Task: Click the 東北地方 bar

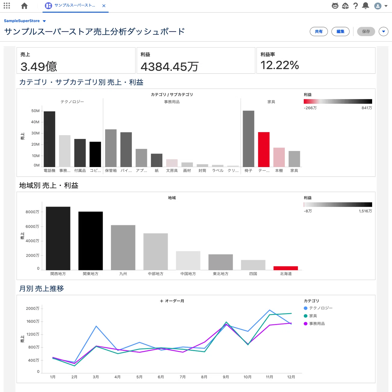Action: [x=221, y=262]
